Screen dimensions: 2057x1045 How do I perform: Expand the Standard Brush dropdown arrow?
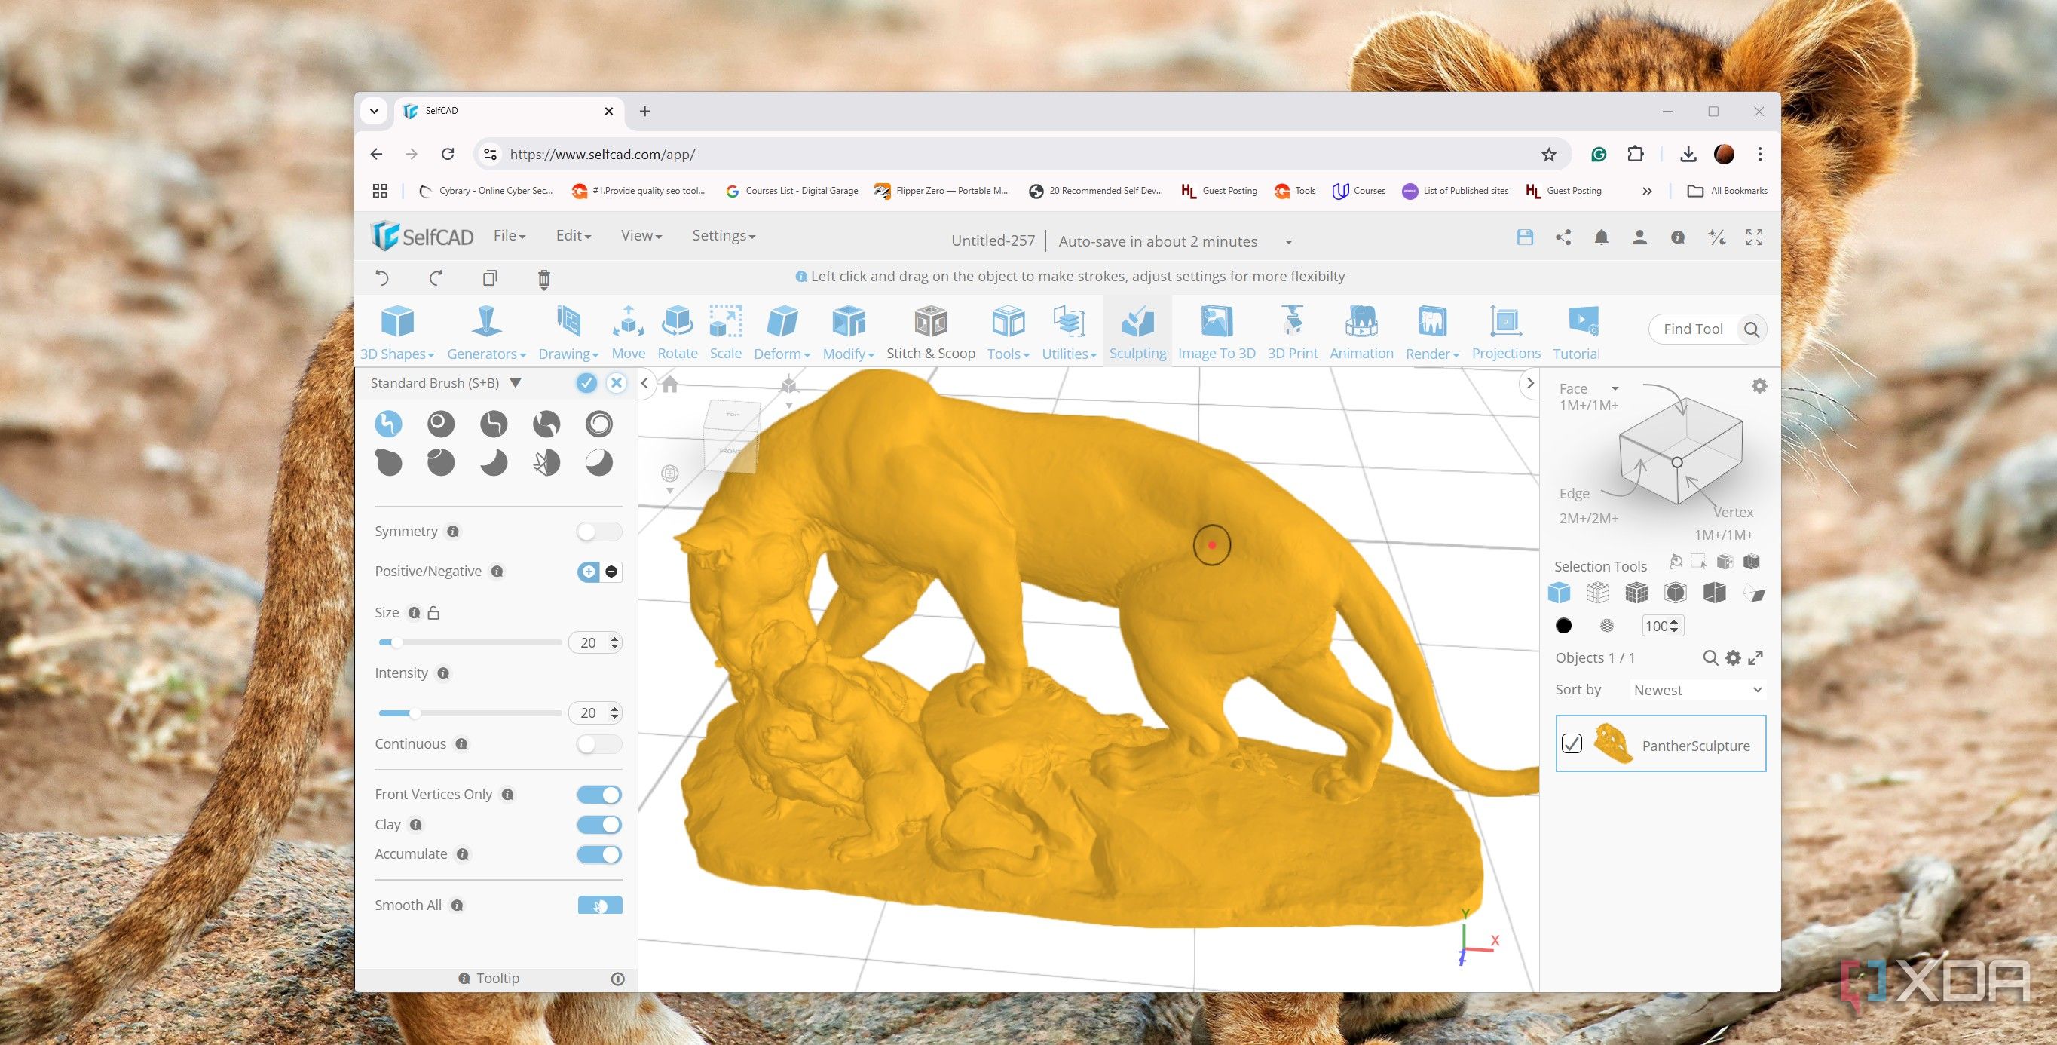tap(516, 383)
